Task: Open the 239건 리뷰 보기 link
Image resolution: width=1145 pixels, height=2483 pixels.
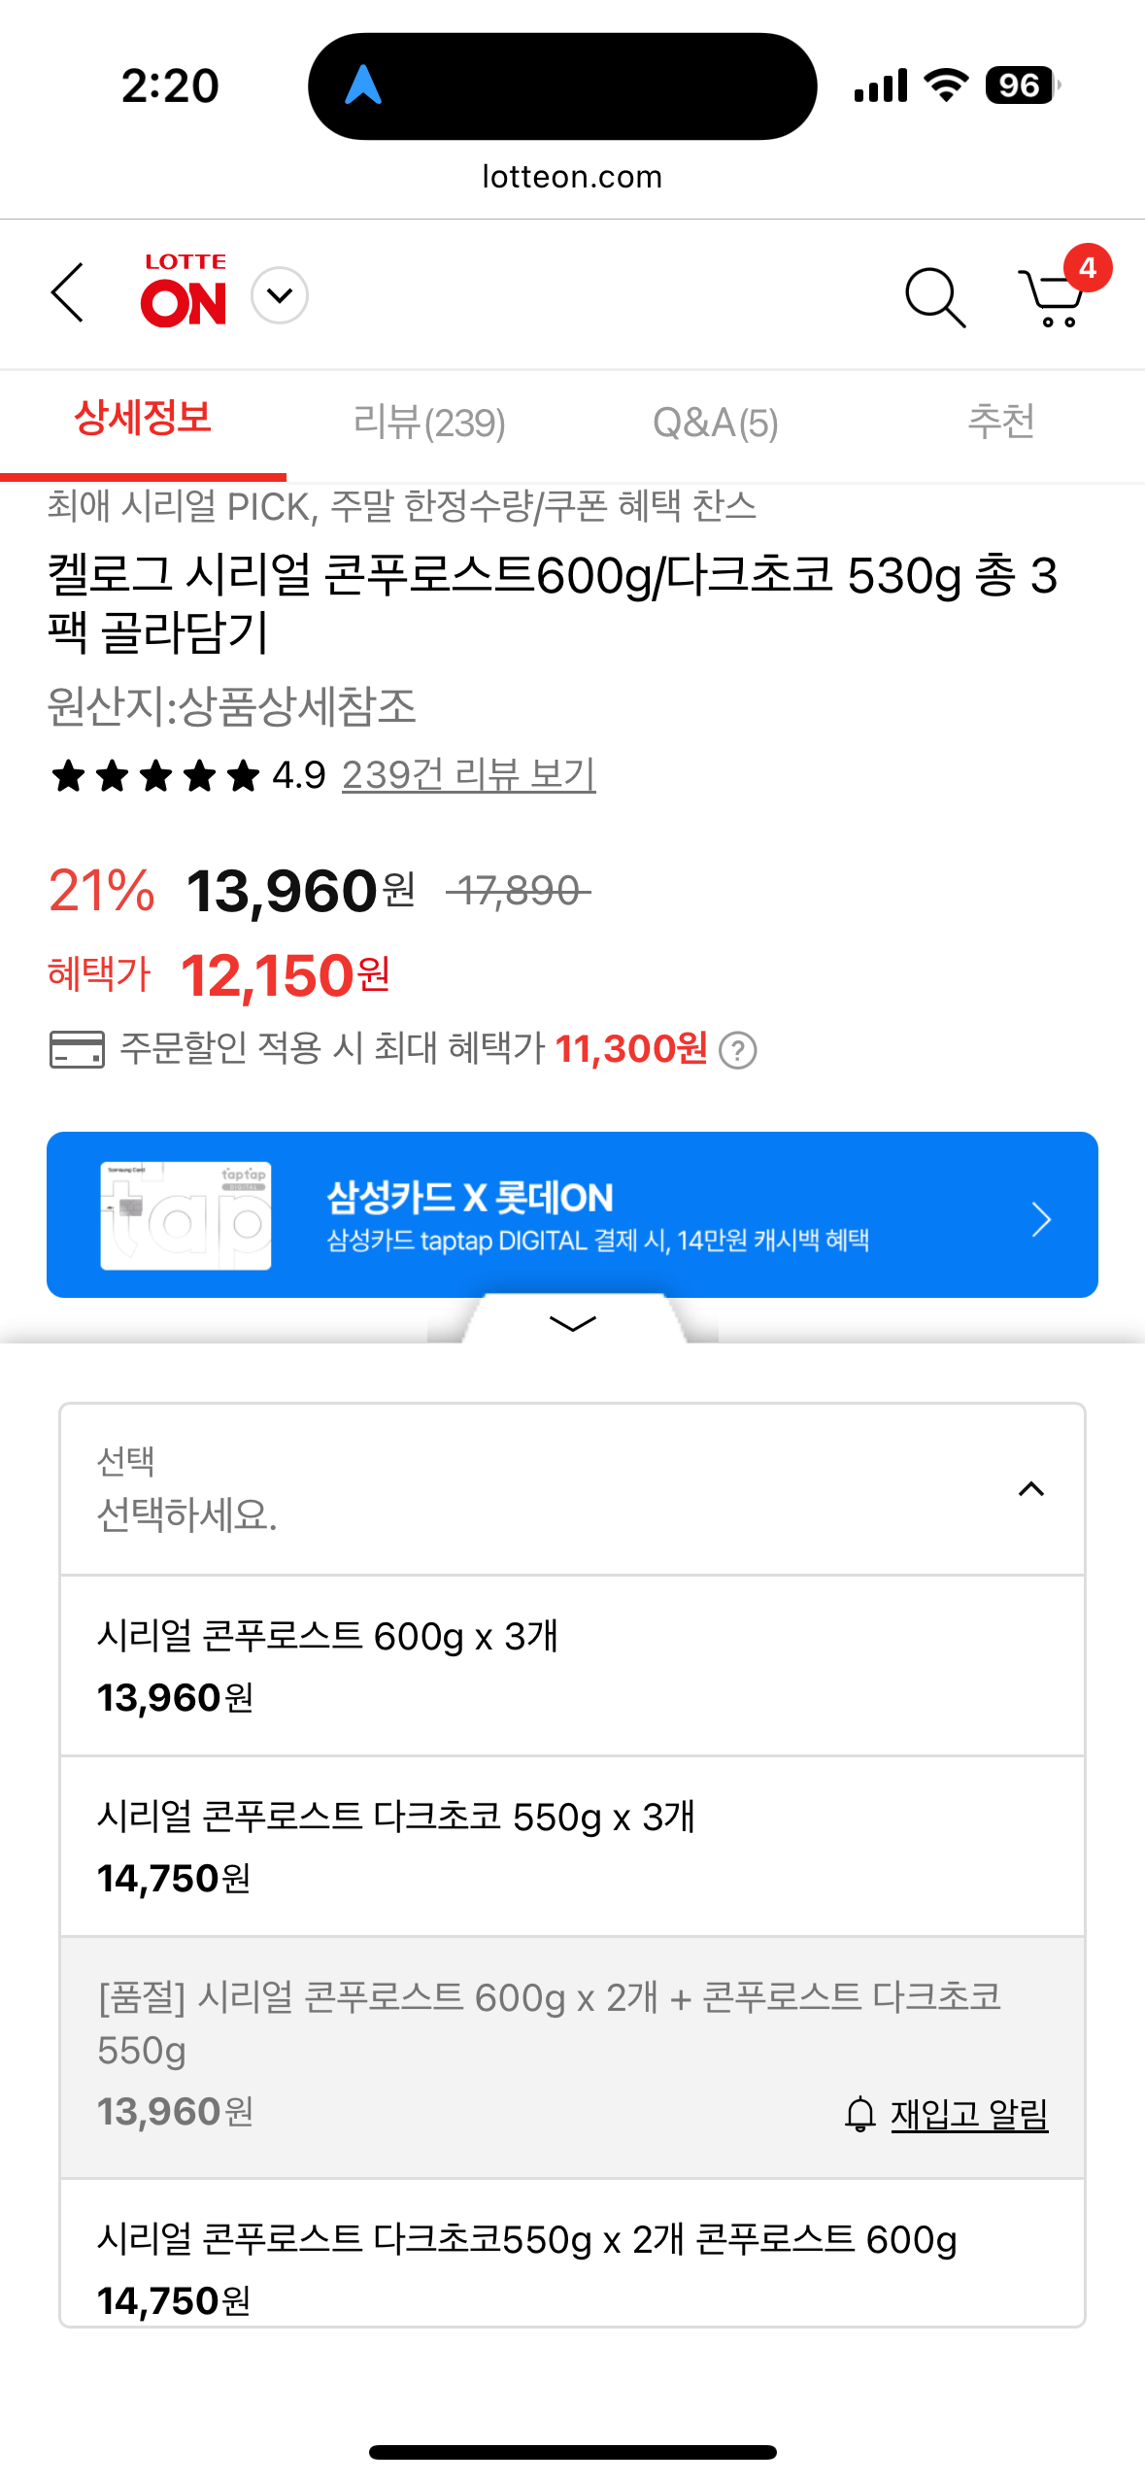Action: (x=468, y=775)
